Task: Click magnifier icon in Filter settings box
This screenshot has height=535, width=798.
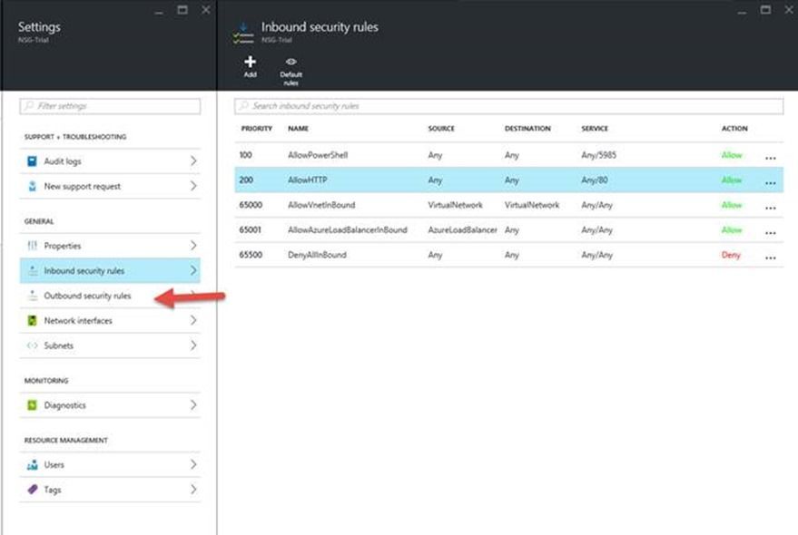Action: coord(29,106)
